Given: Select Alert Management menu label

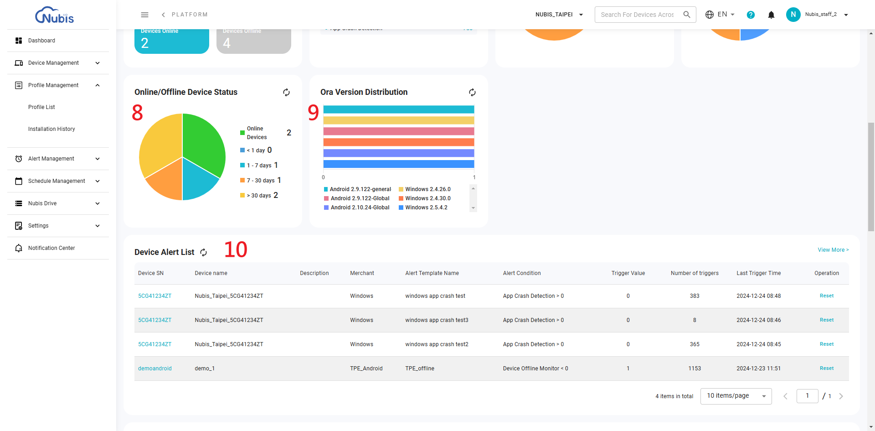Looking at the screenshot, I should pos(51,159).
